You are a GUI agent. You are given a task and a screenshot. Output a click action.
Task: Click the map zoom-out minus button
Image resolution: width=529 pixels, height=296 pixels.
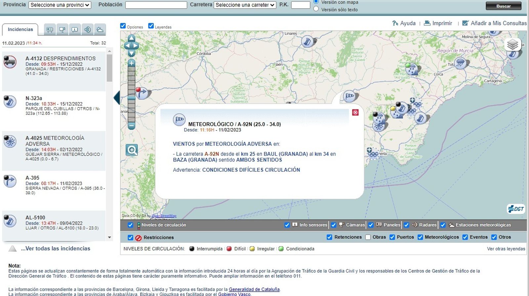(x=131, y=126)
